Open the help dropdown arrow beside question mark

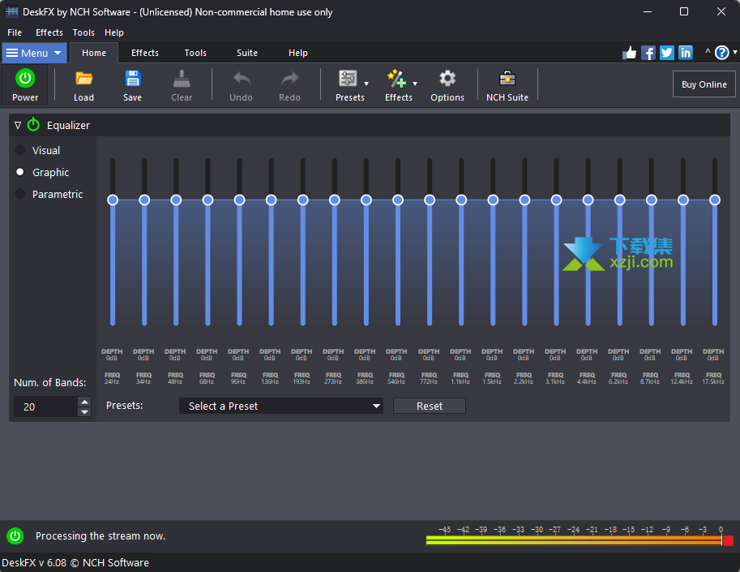click(735, 52)
